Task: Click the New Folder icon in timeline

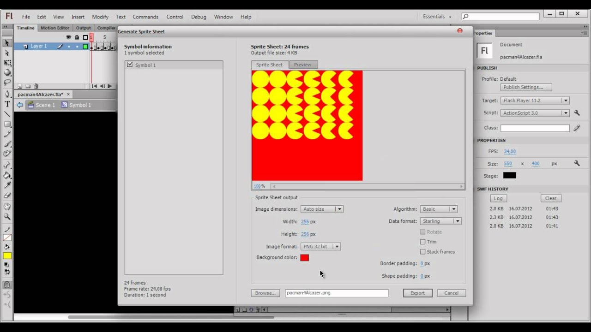Action: (28, 86)
